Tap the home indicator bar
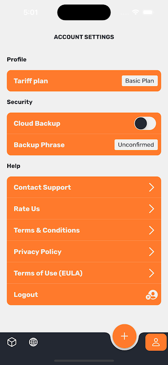 tap(84, 361)
